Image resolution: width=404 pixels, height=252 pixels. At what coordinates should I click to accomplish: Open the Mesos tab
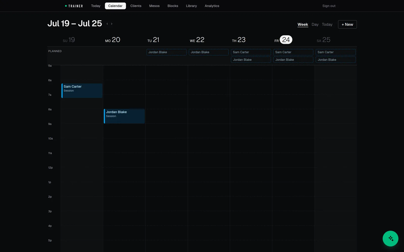(x=154, y=6)
